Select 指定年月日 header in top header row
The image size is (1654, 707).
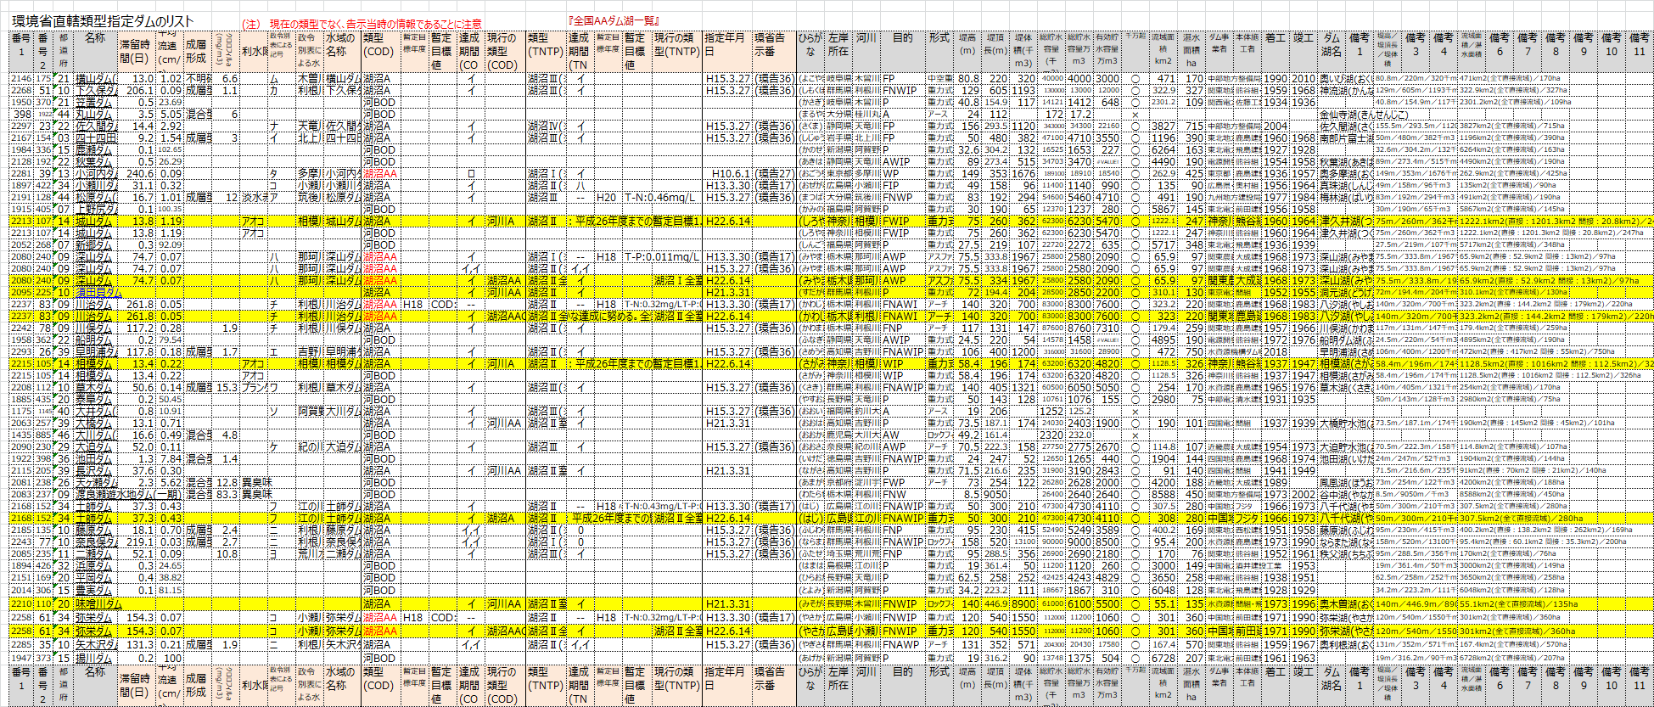pos(728,52)
